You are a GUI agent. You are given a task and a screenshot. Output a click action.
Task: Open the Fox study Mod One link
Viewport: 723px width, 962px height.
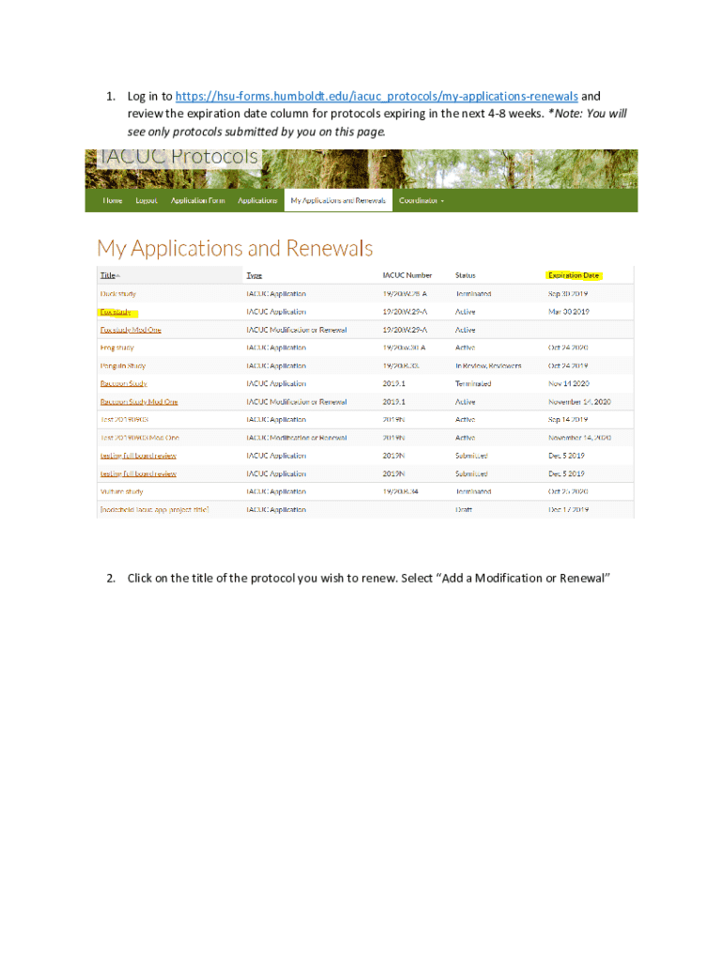click(x=131, y=330)
